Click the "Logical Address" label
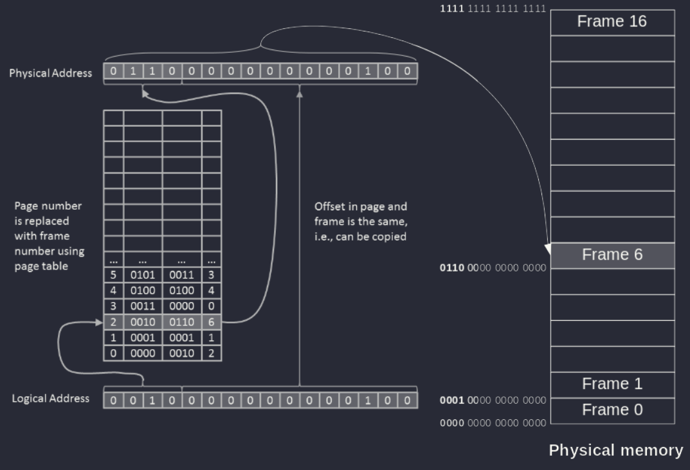690x470 pixels. click(x=50, y=399)
